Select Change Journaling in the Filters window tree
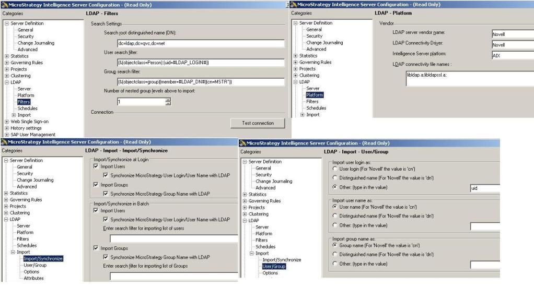This screenshot has height=288, width=534. click(36, 43)
